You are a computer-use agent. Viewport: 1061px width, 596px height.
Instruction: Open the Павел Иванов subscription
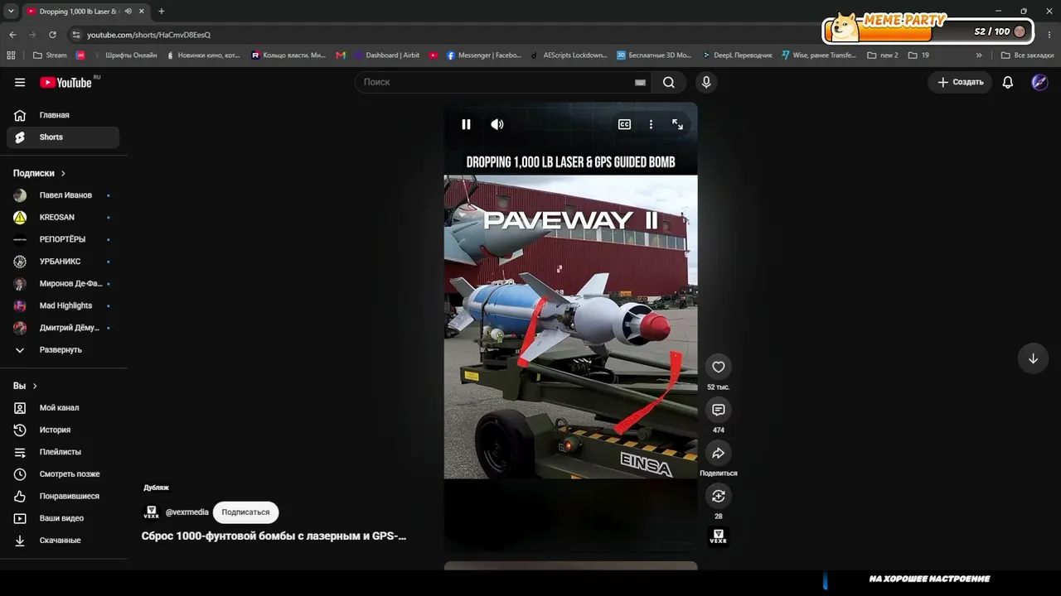point(63,195)
